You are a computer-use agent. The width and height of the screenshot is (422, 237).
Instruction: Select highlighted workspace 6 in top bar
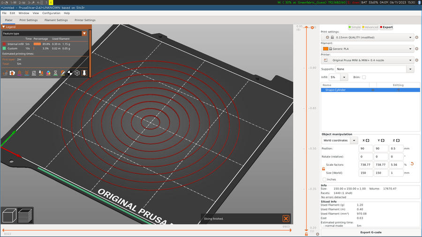(51, 2)
